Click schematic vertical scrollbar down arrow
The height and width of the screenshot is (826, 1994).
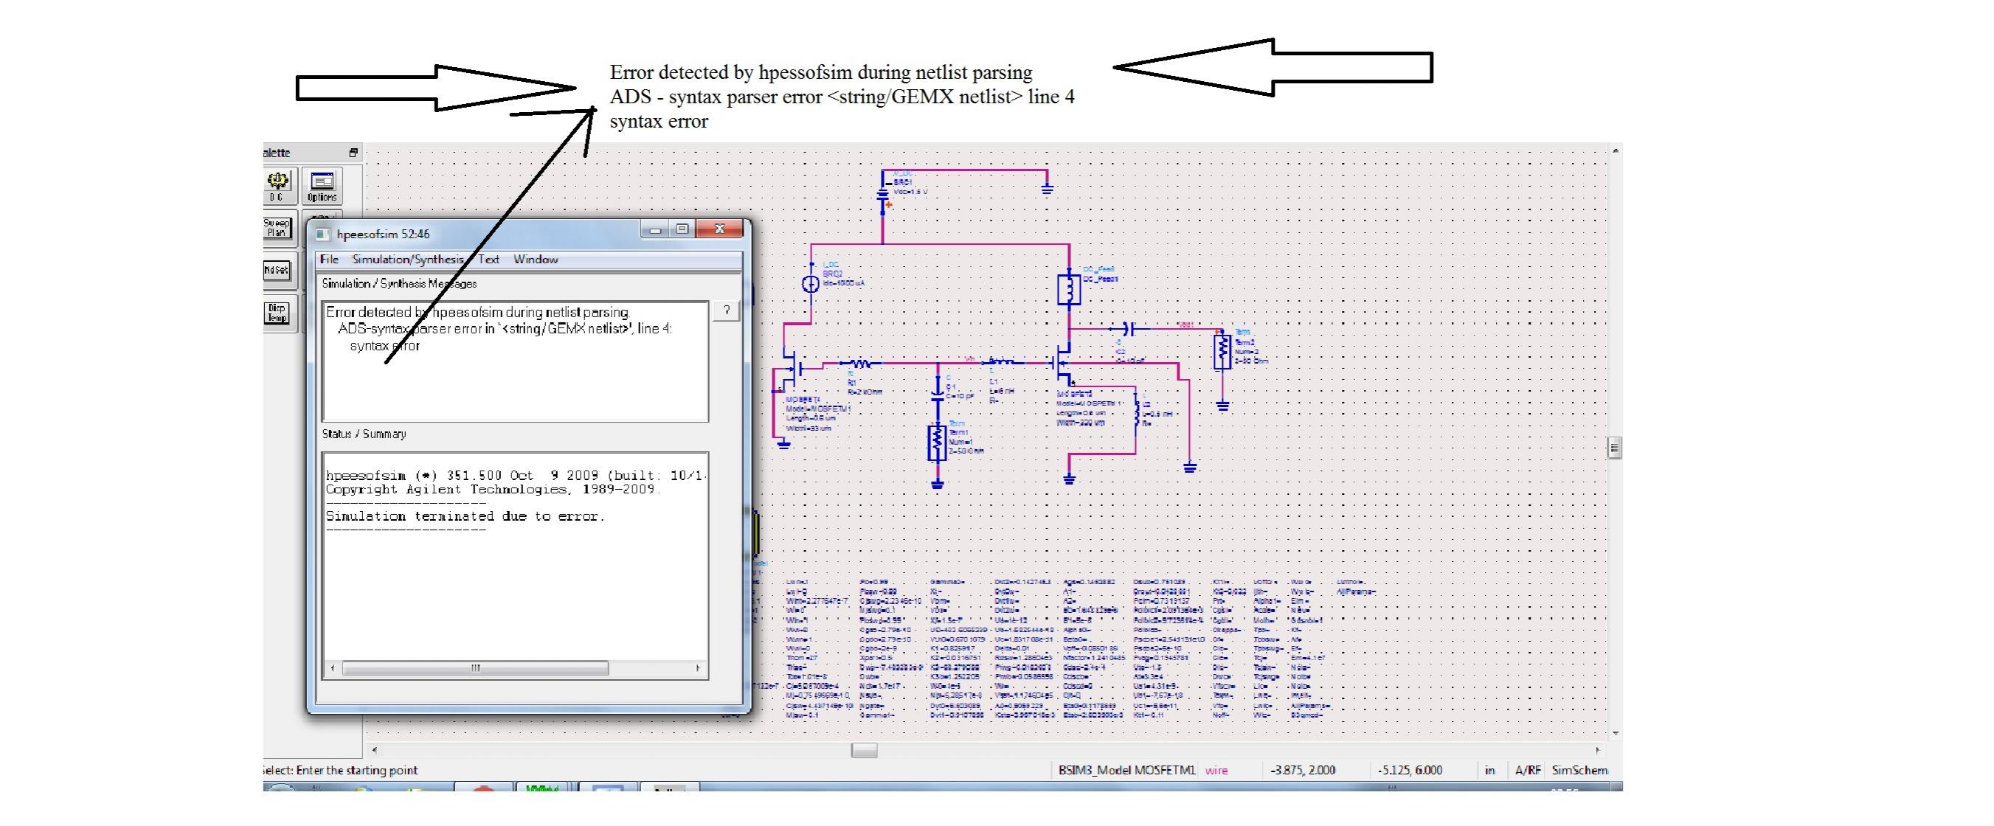pos(1616,732)
